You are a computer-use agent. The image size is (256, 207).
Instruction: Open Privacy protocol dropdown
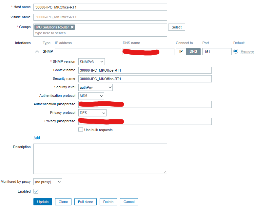tap(92, 113)
